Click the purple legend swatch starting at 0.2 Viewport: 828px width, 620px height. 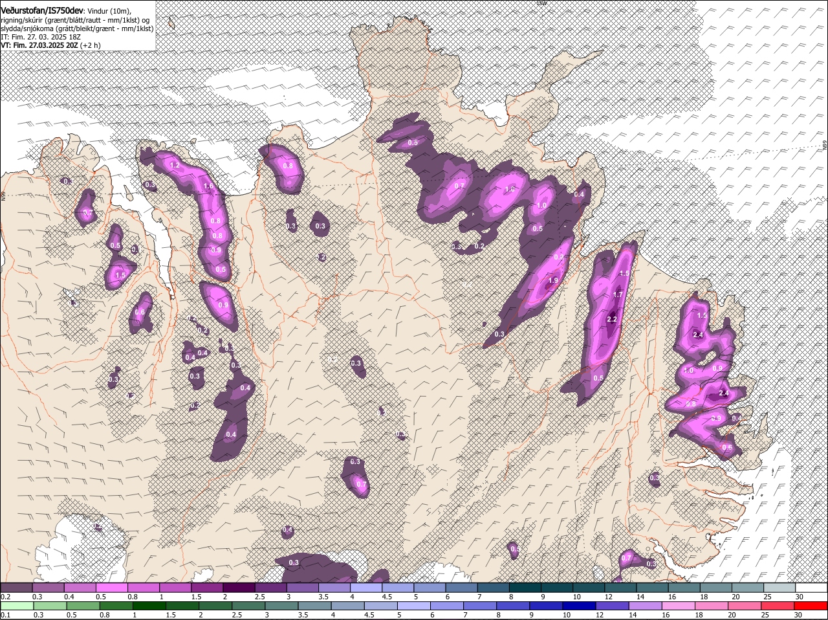click(x=16, y=588)
